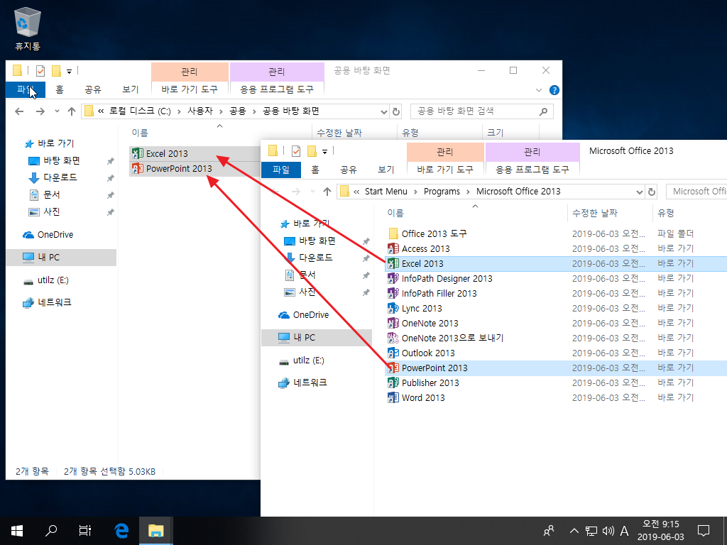Open taskbar search magnifier
727x545 pixels.
pos(51,531)
